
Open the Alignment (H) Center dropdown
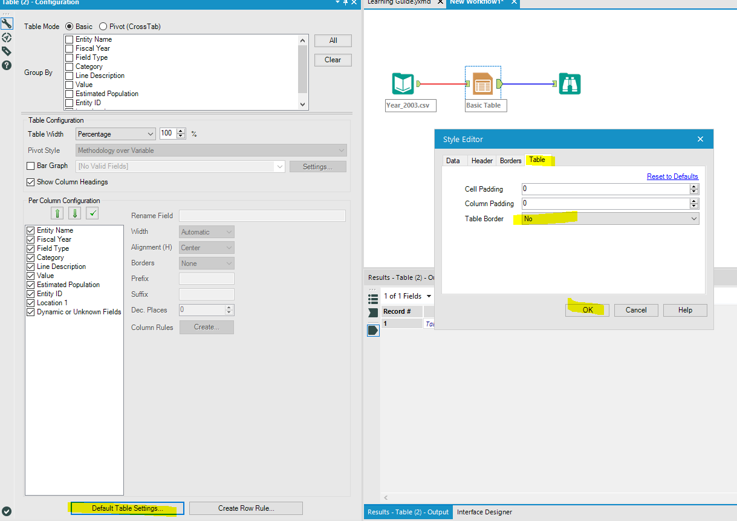tap(206, 247)
